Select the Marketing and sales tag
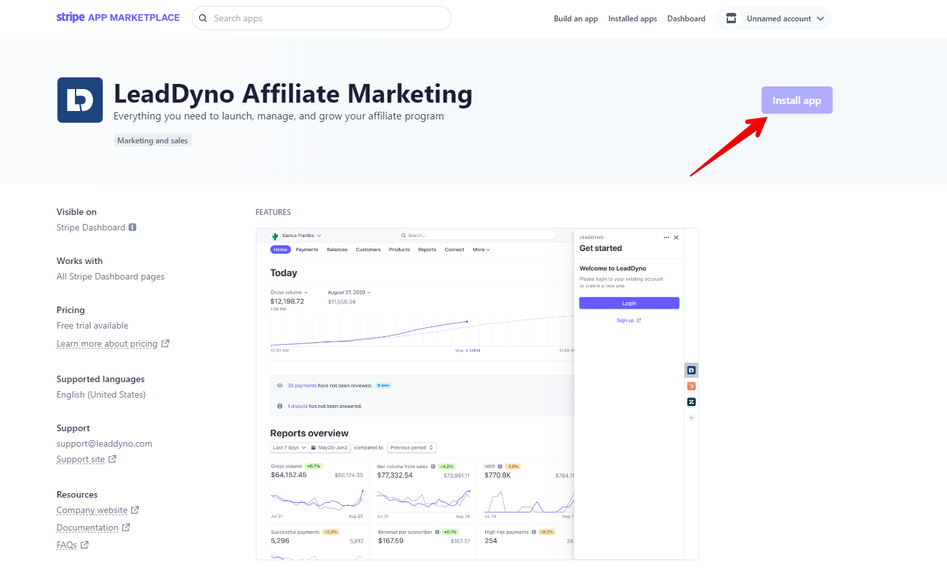The height and width of the screenshot is (568, 947). point(152,140)
